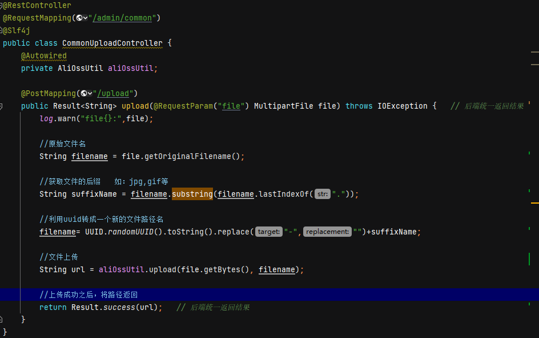Click the aliOssUtil field declaration name

click(130, 68)
